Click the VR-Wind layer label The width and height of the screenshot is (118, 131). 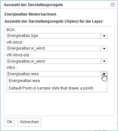[x=15, y=42]
